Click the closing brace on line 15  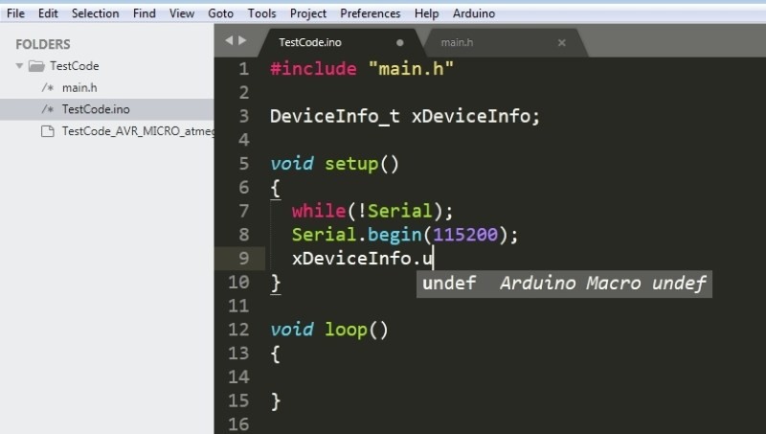click(276, 400)
